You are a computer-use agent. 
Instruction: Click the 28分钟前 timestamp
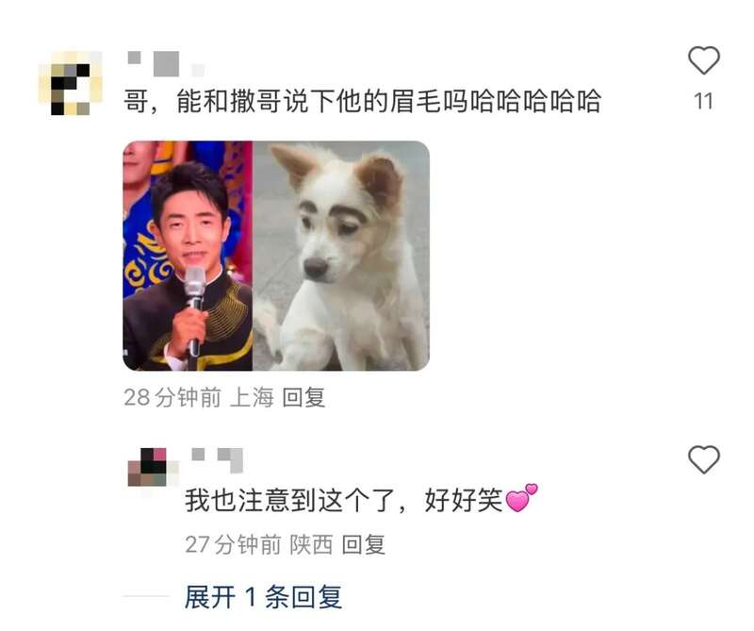(172, 398)
